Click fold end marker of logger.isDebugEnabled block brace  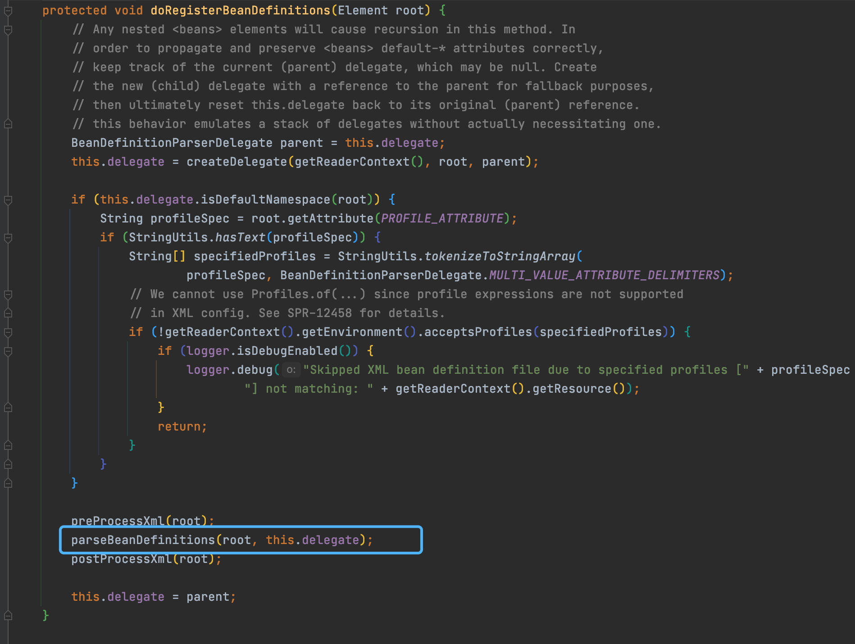(x=8, y=408)
